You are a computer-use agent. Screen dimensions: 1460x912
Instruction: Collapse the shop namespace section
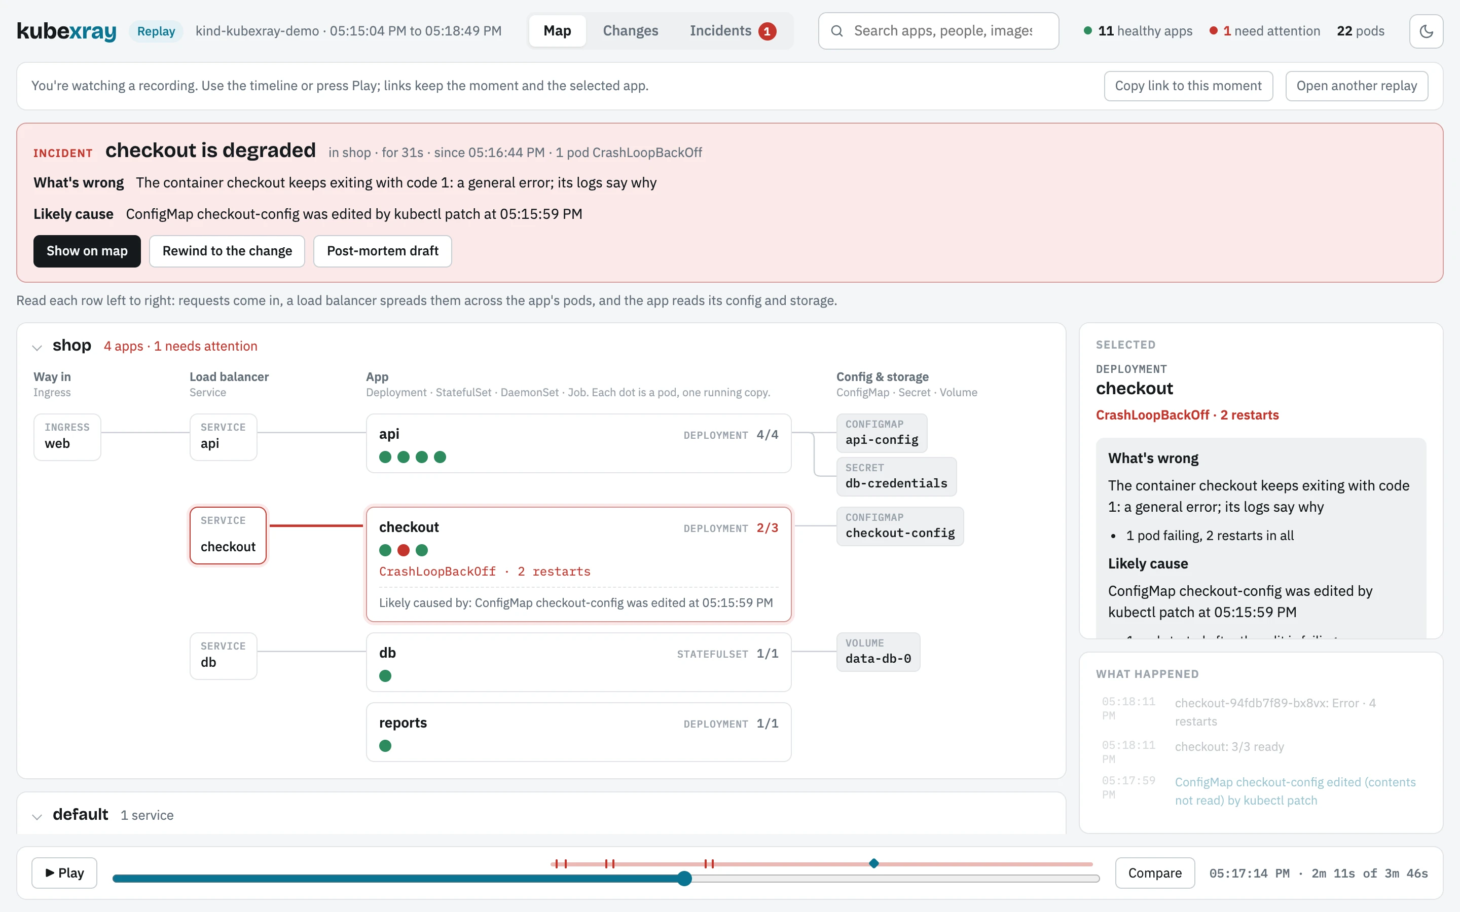coord(37,347)
